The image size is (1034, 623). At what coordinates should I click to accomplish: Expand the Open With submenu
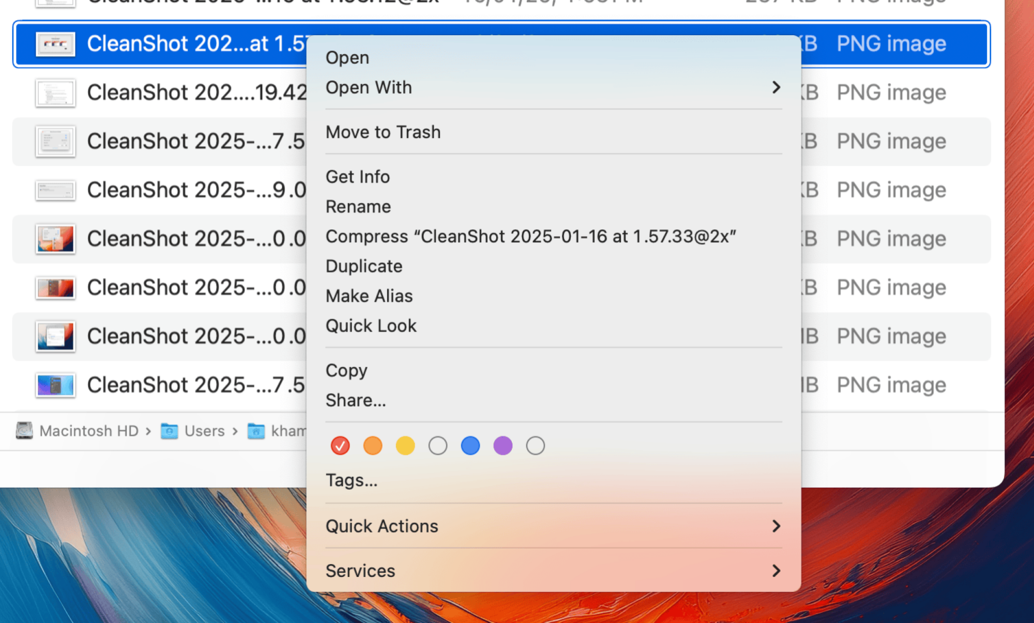[x=553, y=88]
